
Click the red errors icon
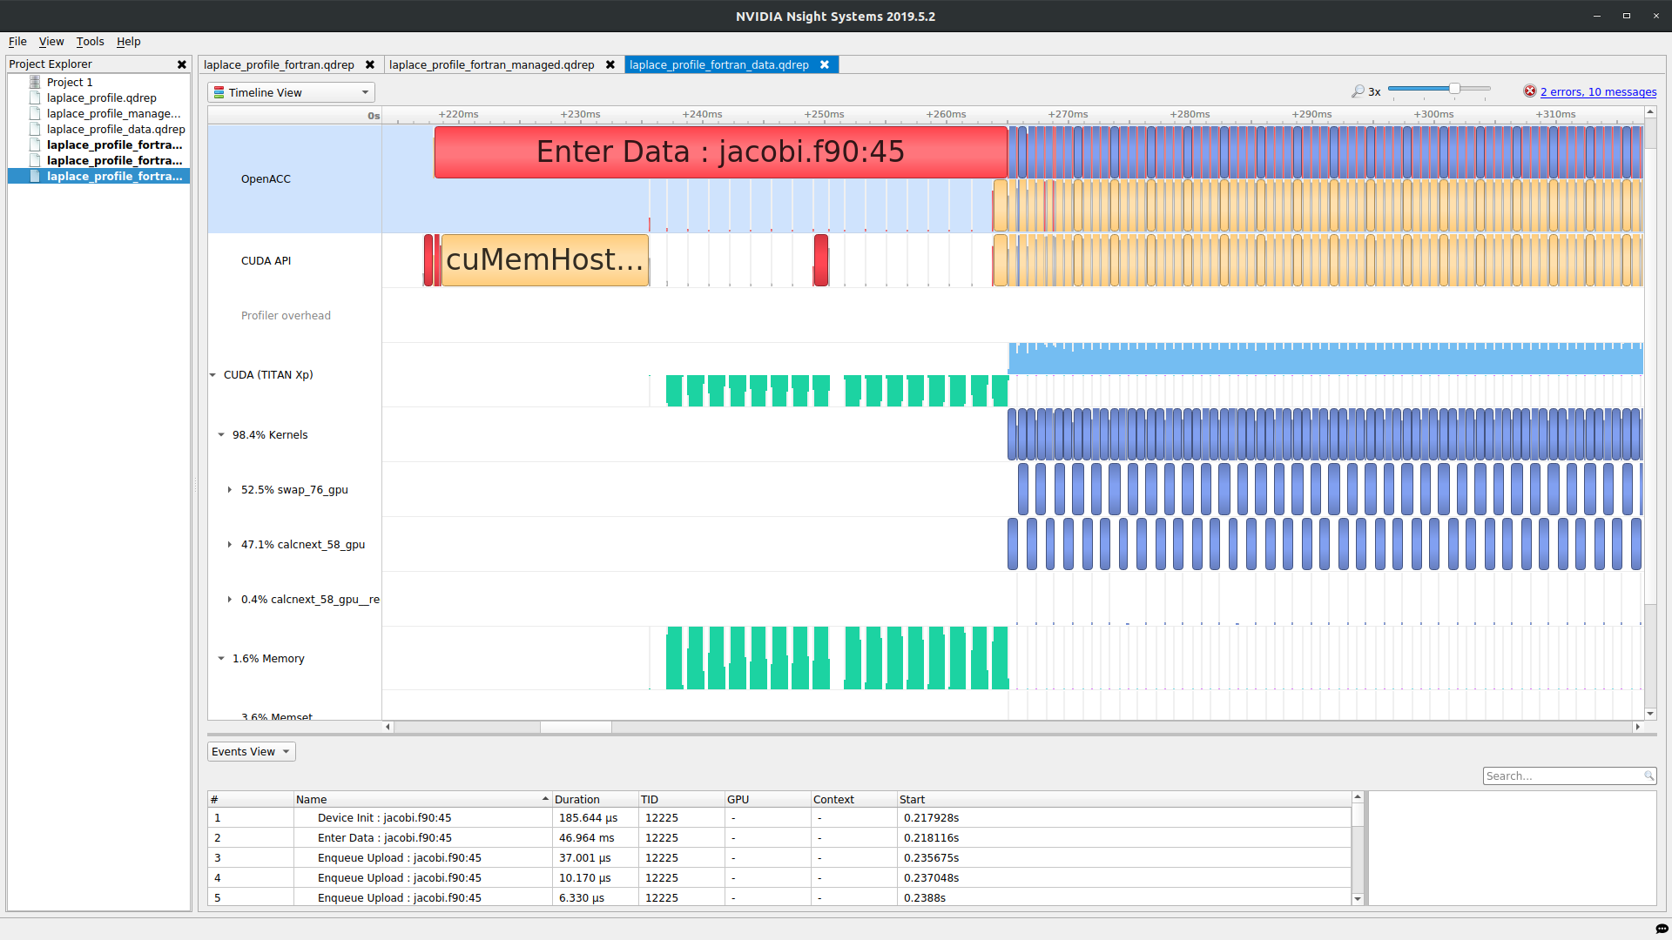tap(1529, 91)
